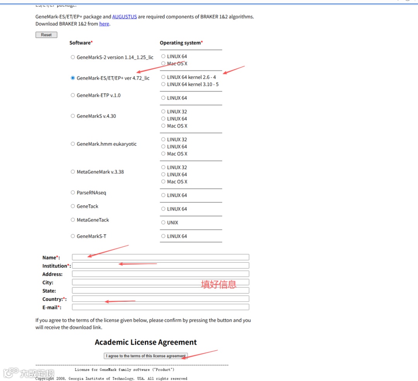Choose LINUX 32 for GeneMarkS v.4.30
Image resolution: width=418 pixels, height=381 pixels.
pyautogui.click(x=163, y=112)
